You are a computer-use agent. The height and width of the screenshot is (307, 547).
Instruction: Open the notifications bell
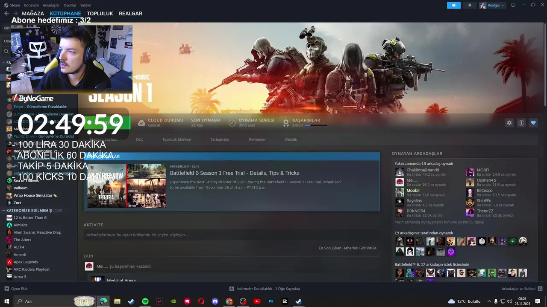pos(470,5)
